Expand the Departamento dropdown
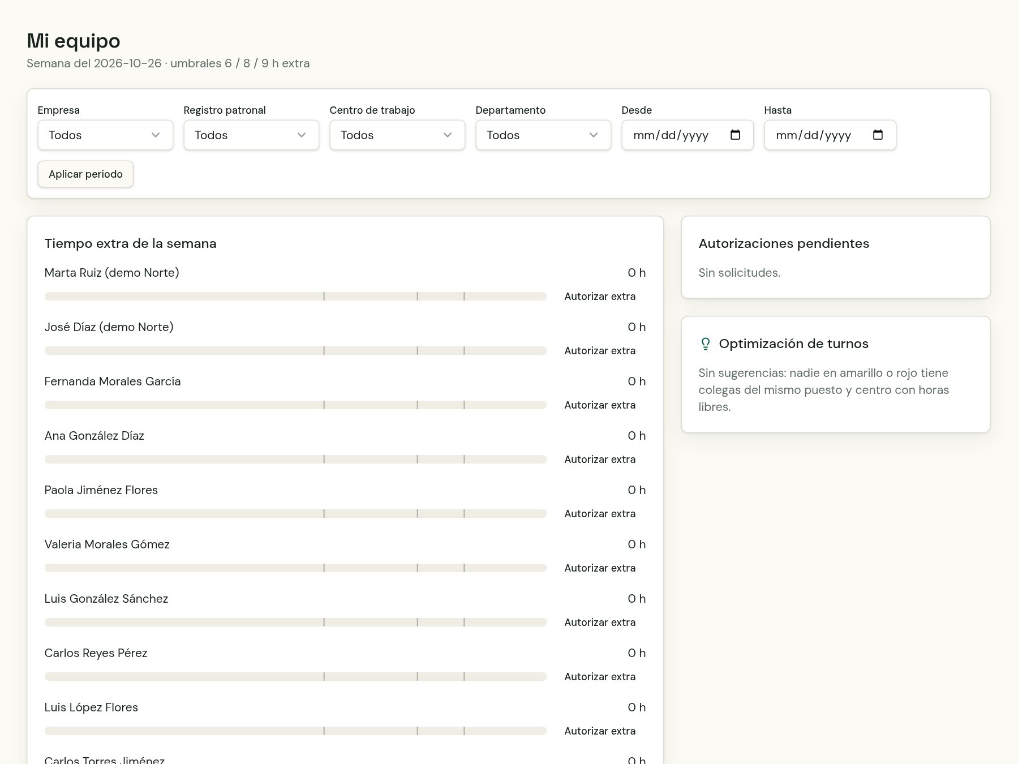The height and width of the screenshot is (764, 1018). click(x=543, y=135)
